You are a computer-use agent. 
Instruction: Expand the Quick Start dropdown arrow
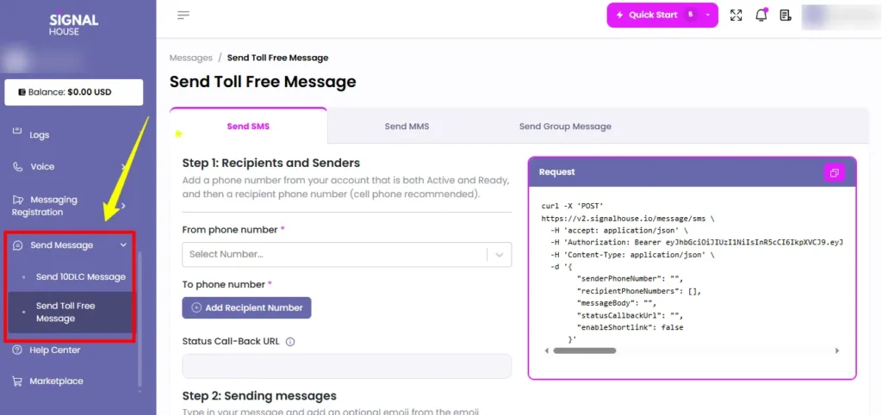(x=708, y=15)
